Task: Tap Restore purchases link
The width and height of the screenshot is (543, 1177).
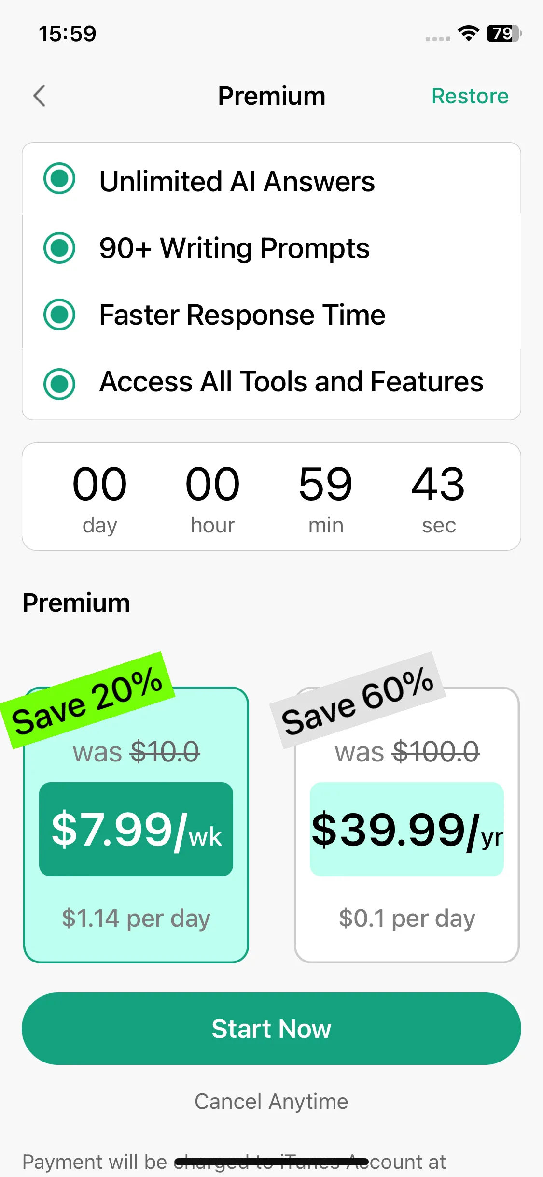Action: (470, 96)
